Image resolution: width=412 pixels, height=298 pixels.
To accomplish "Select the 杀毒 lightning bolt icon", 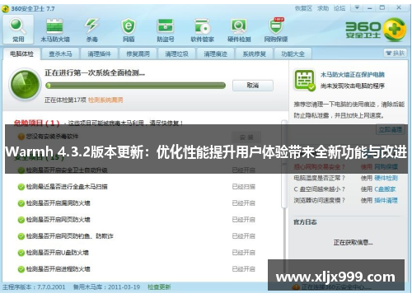I will pos(91,30).
